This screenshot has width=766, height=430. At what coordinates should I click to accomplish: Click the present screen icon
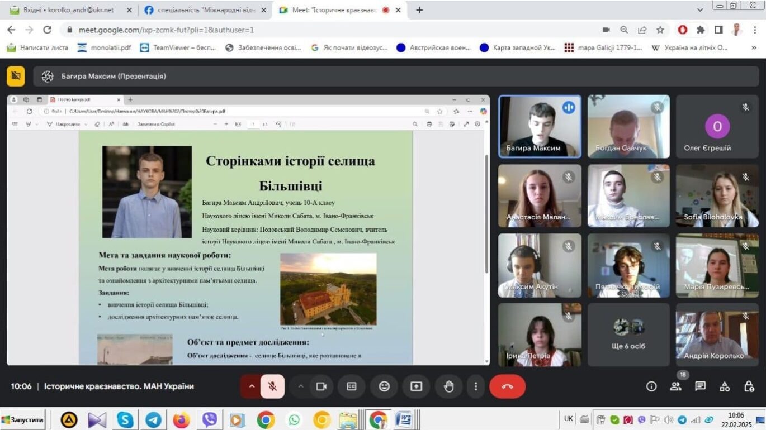(416, 386)
